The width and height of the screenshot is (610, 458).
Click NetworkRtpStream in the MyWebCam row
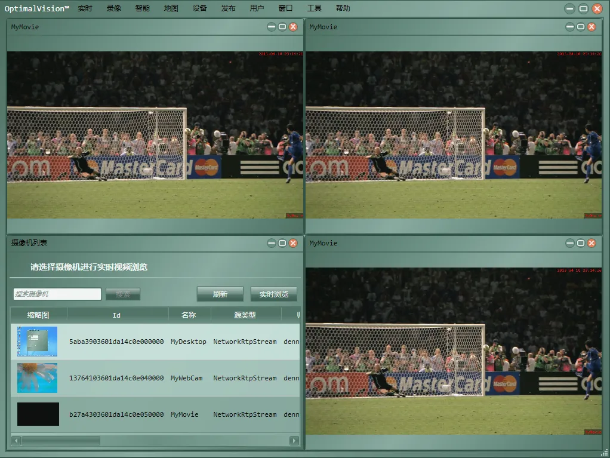pyautogui.click(x=245, y=378)
